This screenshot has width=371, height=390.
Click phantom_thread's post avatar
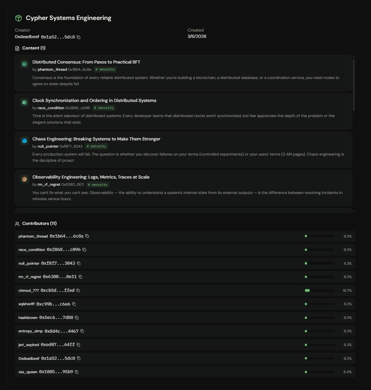(x=24, y=64)
